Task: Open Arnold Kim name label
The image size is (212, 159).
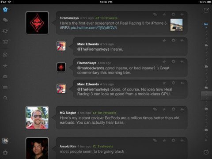Action: [68, 147]
